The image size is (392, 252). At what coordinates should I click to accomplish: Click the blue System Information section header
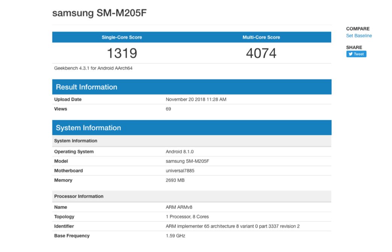[x=88, y=128]
